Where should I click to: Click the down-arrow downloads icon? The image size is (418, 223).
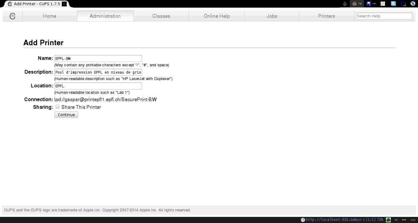(345, 4)
